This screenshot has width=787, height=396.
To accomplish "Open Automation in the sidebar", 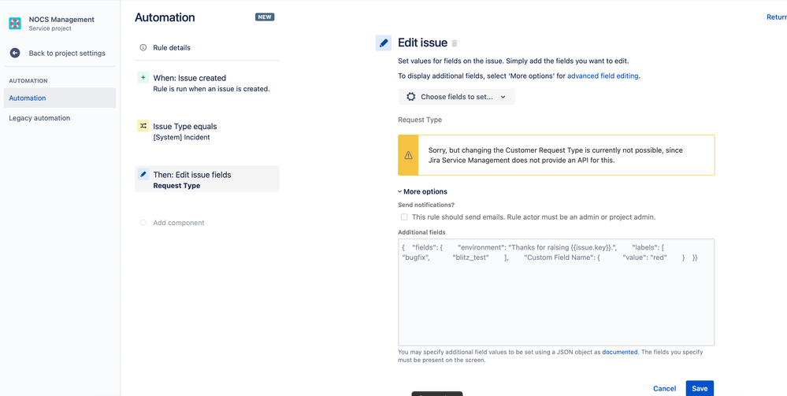I will click(60, 98).
